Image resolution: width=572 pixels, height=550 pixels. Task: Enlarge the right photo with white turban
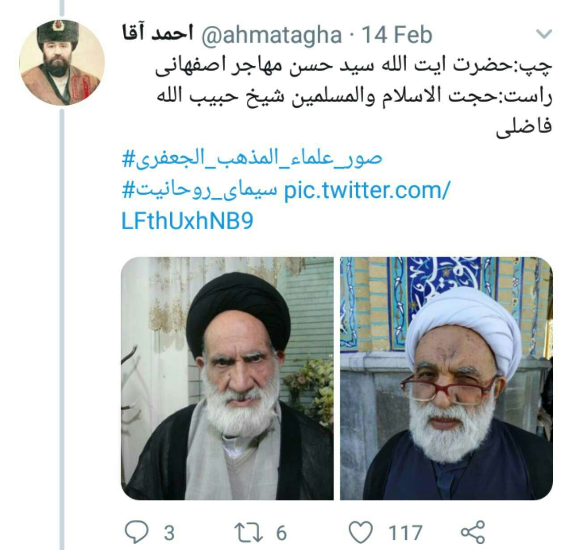(446, 379)
